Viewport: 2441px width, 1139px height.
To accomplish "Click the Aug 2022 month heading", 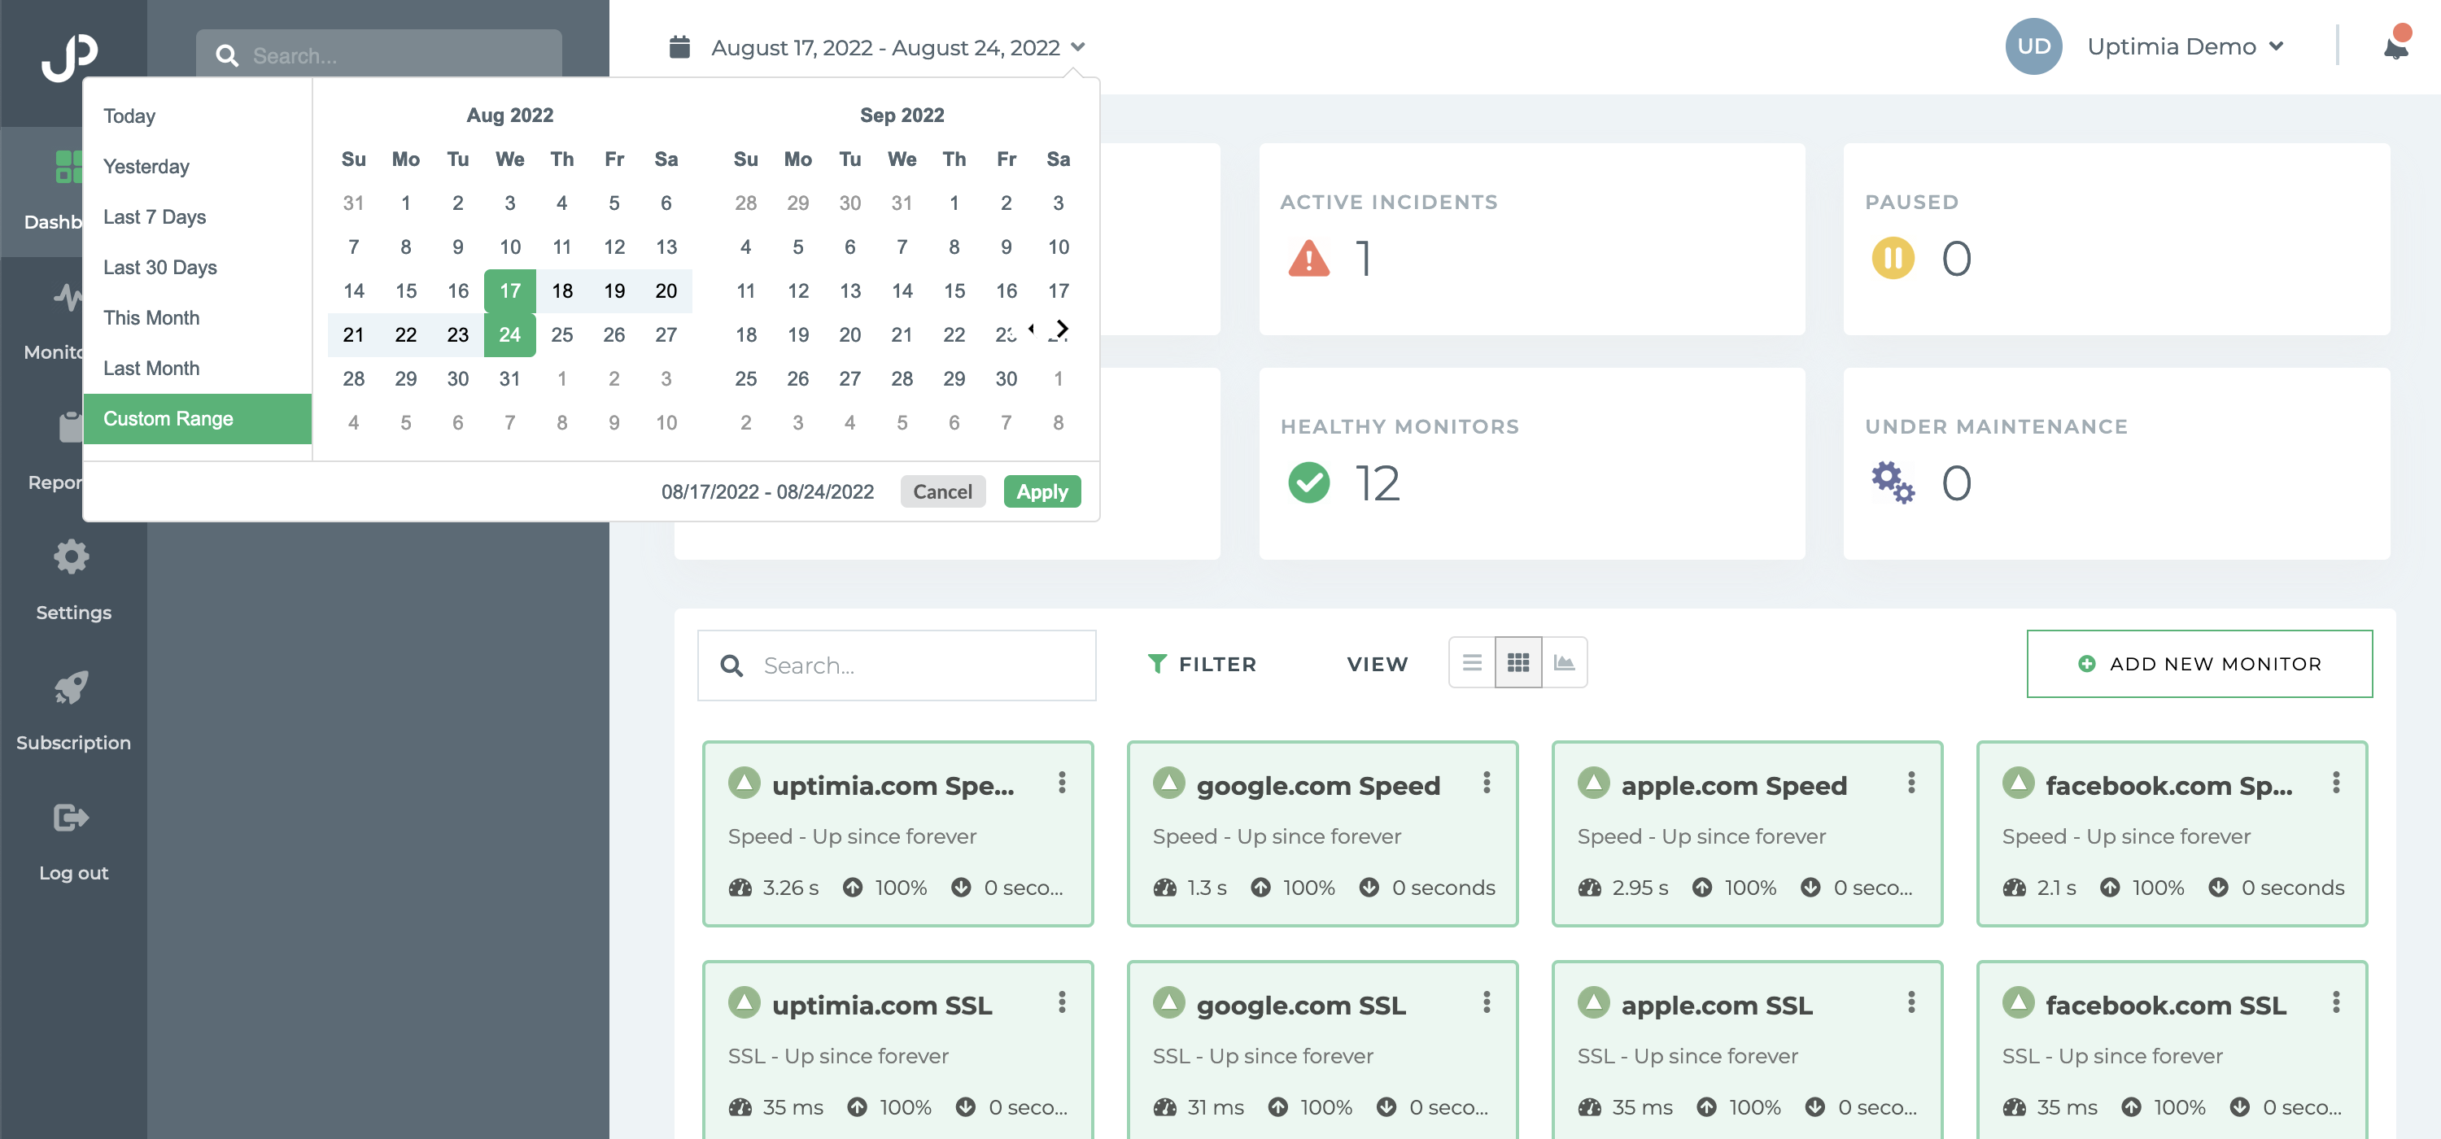I will click(x=510, y=115).
